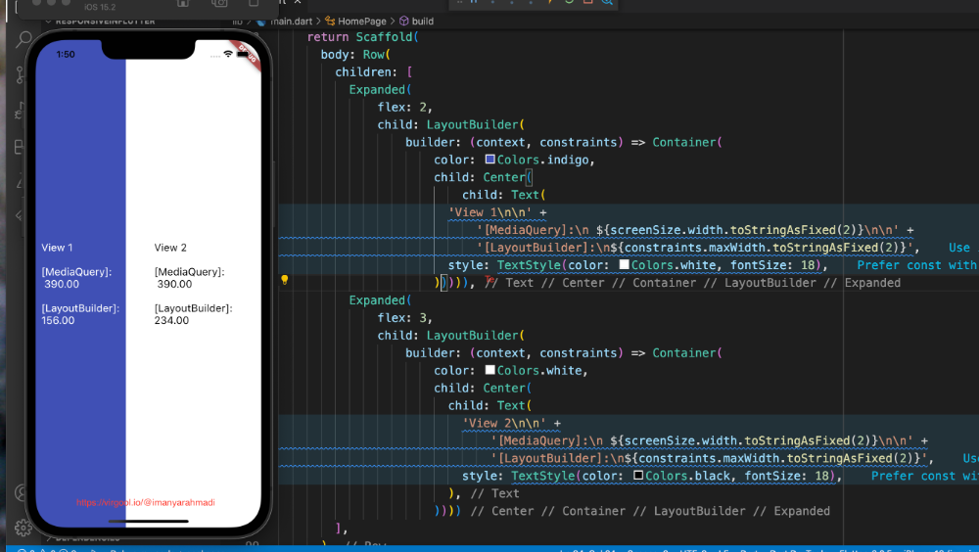Click the 234.00 LayoutBuilder value
This screenshot has height=552, width=979.
(171, 320)
